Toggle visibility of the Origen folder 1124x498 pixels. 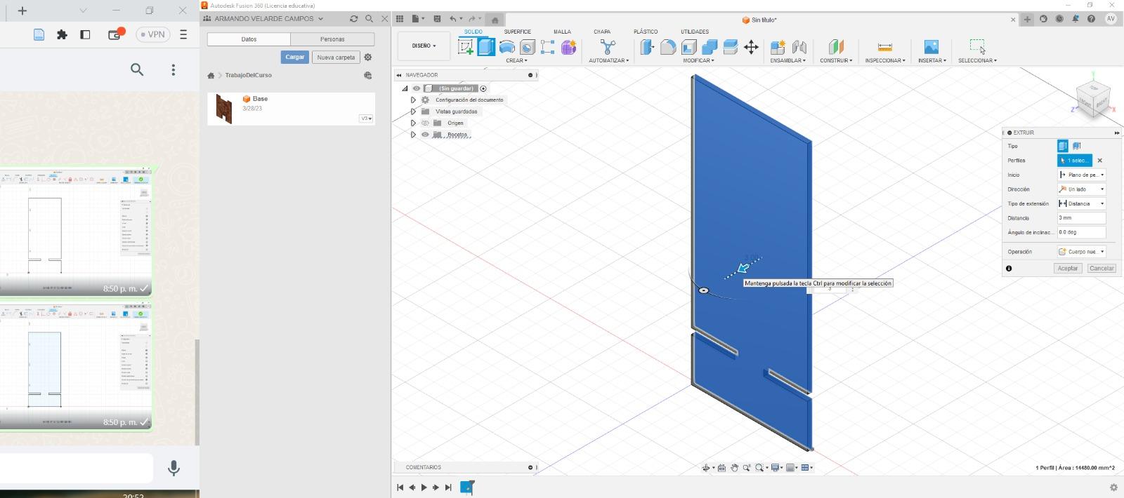[x=425, y=123]
